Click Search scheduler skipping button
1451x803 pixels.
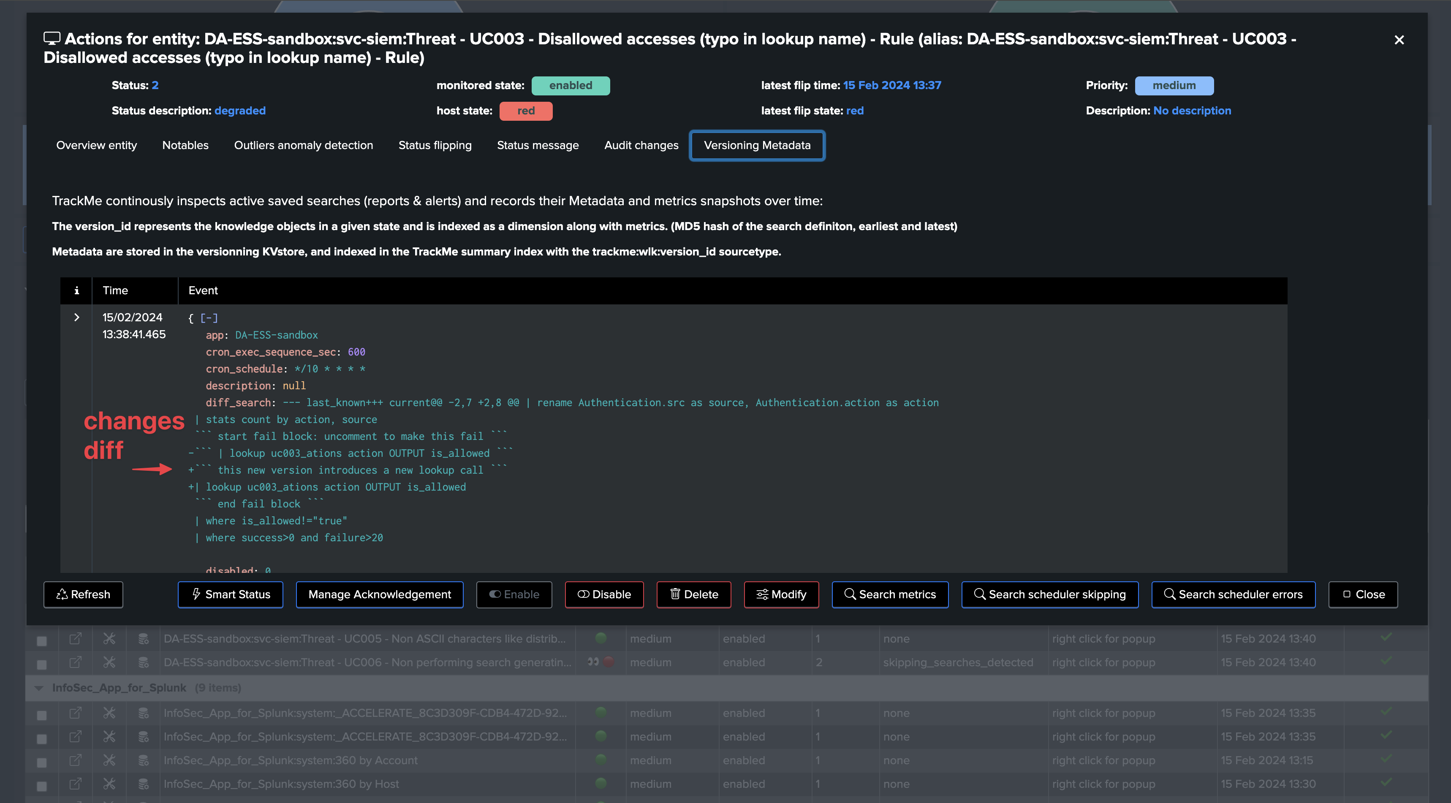[1050, 594]
